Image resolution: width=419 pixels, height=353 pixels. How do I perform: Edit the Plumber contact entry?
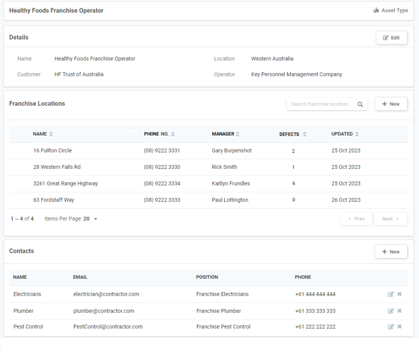pyautogui.click(x=391, y=311)
